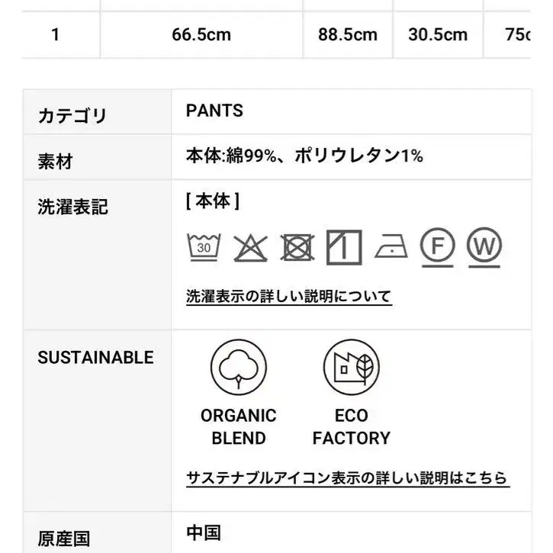Screen dimensions: 553x553
Task: Click the ORGANIC BLEND label text
Action: pyautogui.click(x=239, y=426)
